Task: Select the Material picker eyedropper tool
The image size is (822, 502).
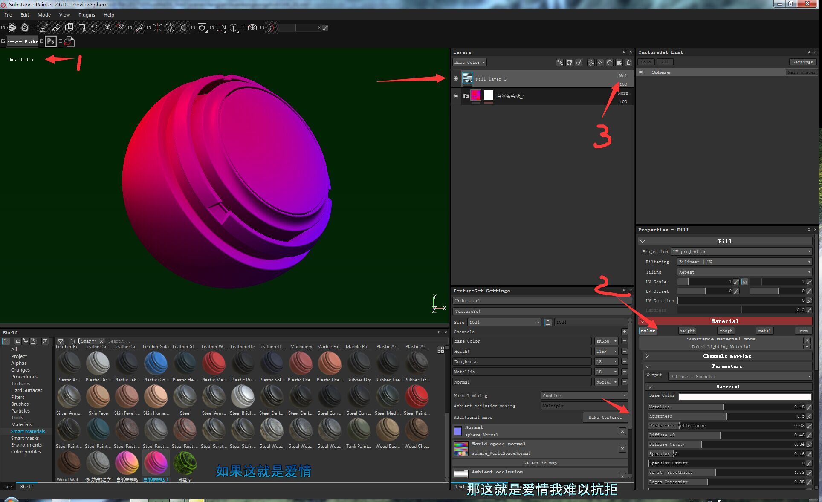Action: click(139, 28)
